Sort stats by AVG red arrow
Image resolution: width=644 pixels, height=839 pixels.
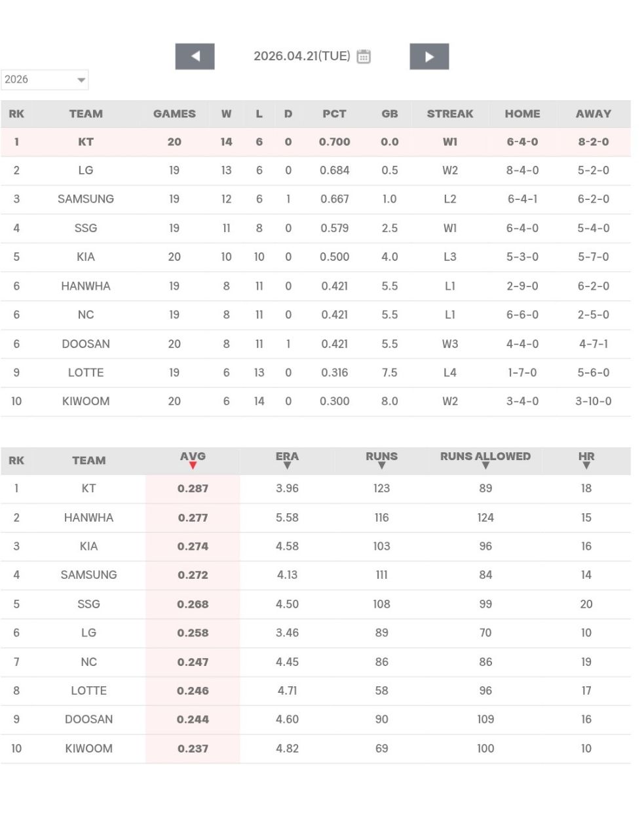193,465
